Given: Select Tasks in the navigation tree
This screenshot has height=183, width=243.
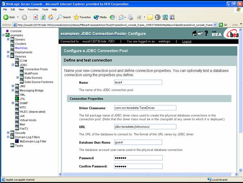Looking at the screenshot, I should click(19, 146).
